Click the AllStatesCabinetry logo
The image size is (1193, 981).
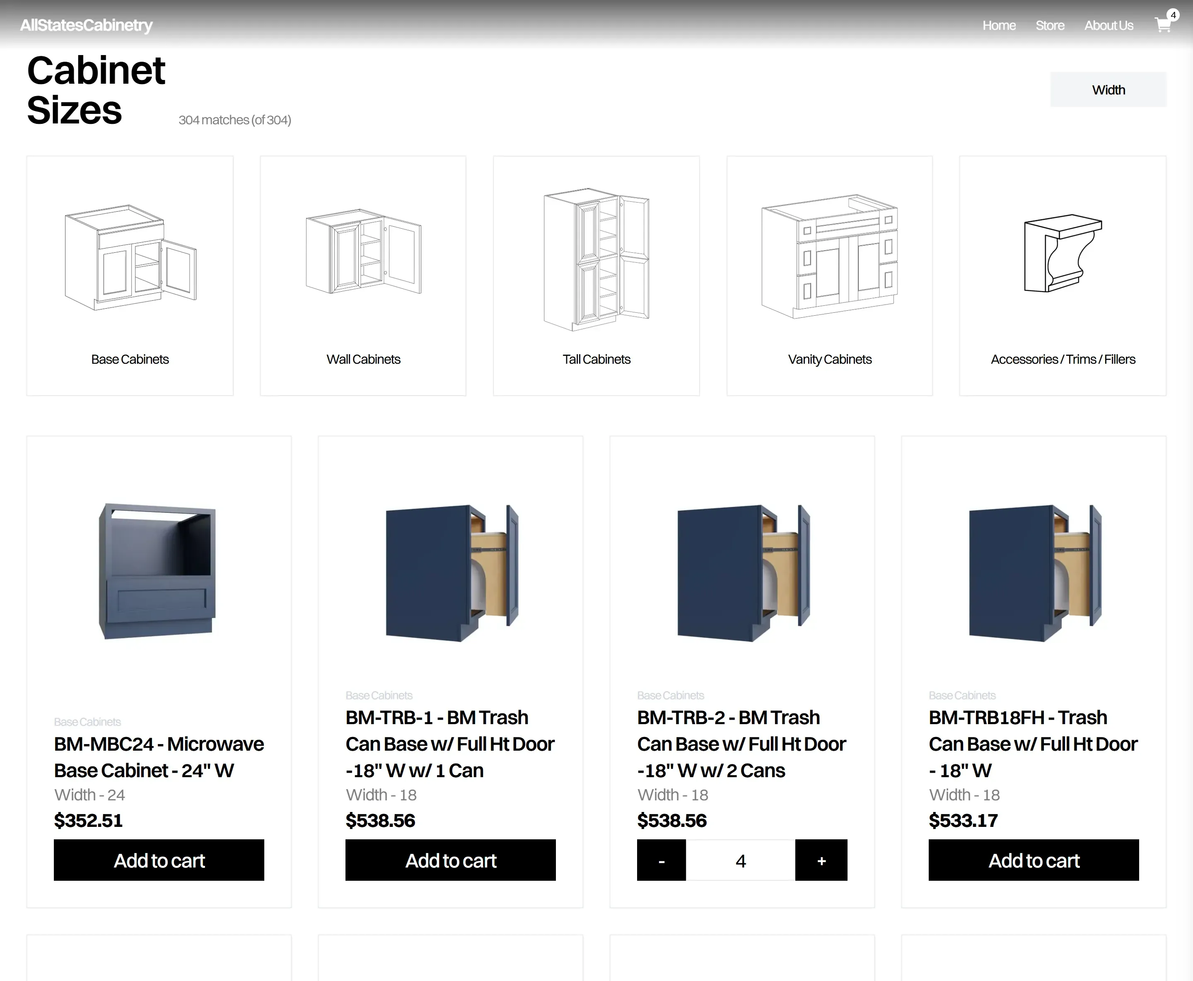tap(87, 25)
